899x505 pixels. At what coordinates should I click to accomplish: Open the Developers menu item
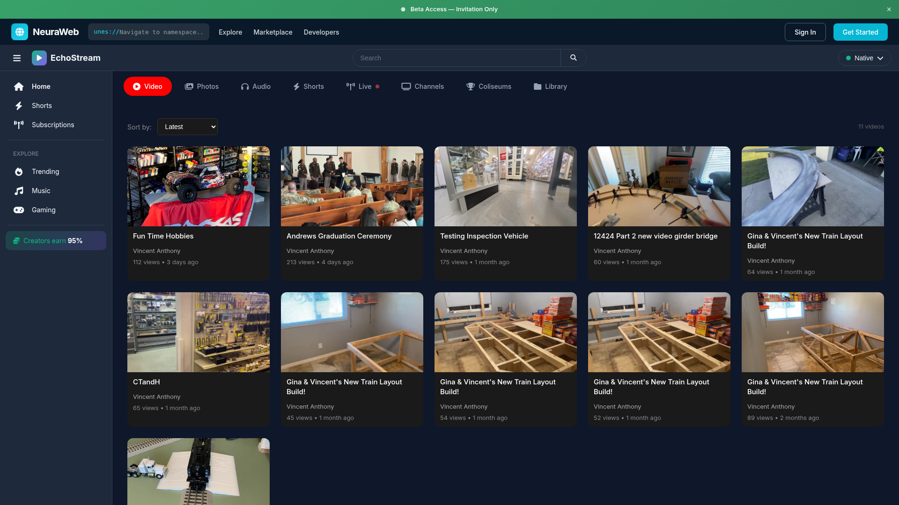(x=321, y=32)
